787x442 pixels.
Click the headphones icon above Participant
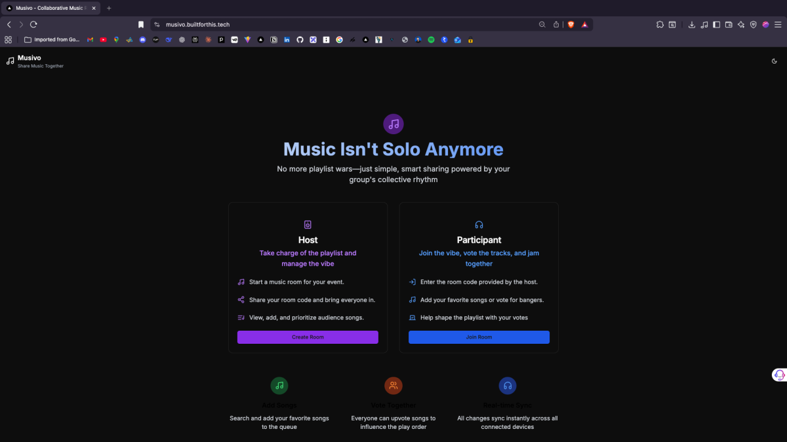click(x=479, y=225)
